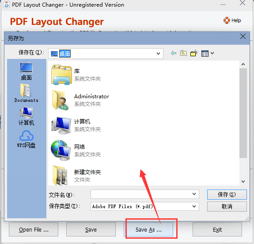Minimize the PDF Layout Changer window
Screen dimensions: 254x244
tap(223, 4)
